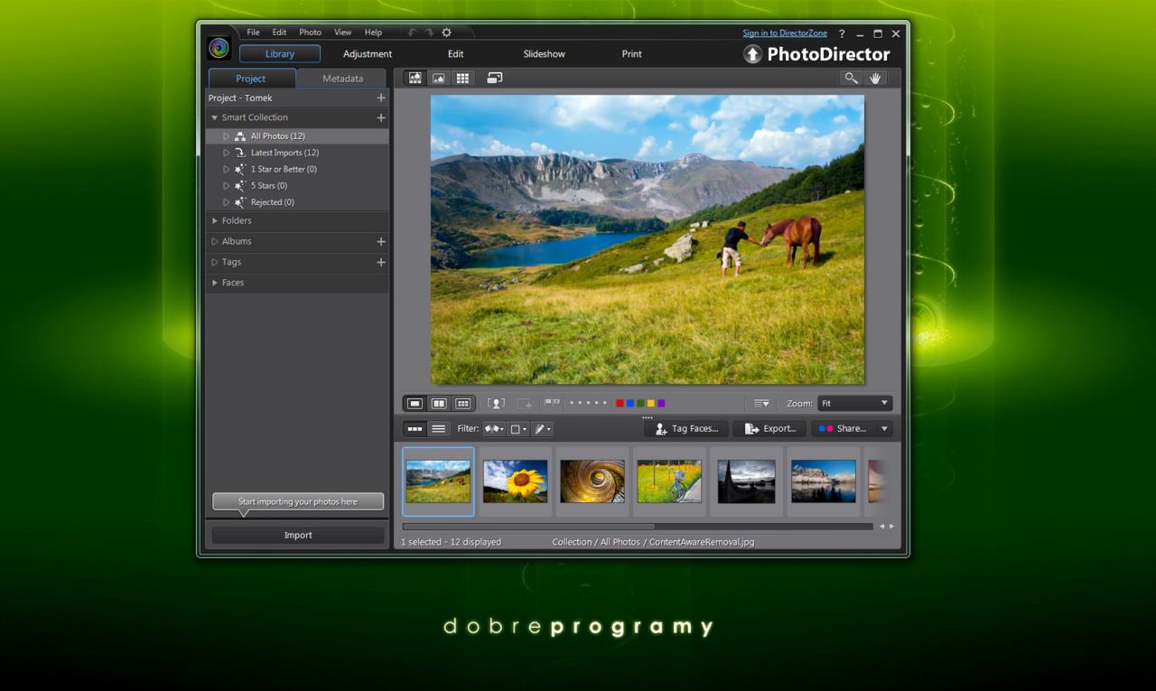Click the flag pick/reject icon
The width and height of the screenshot is (1156, 691).
[x=552, y=403]
